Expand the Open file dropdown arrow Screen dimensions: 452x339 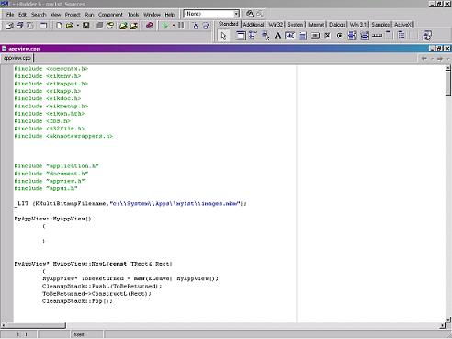tap(78, 26)
